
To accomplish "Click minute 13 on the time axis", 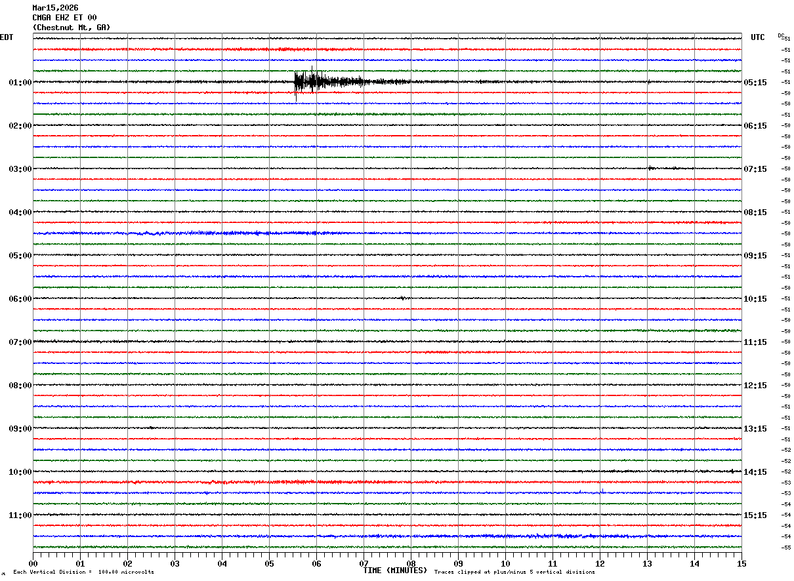I will tap(647, 563).
